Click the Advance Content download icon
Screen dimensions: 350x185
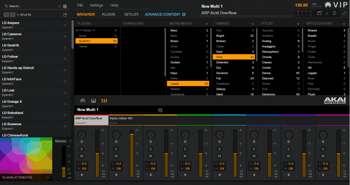point(184,14)
